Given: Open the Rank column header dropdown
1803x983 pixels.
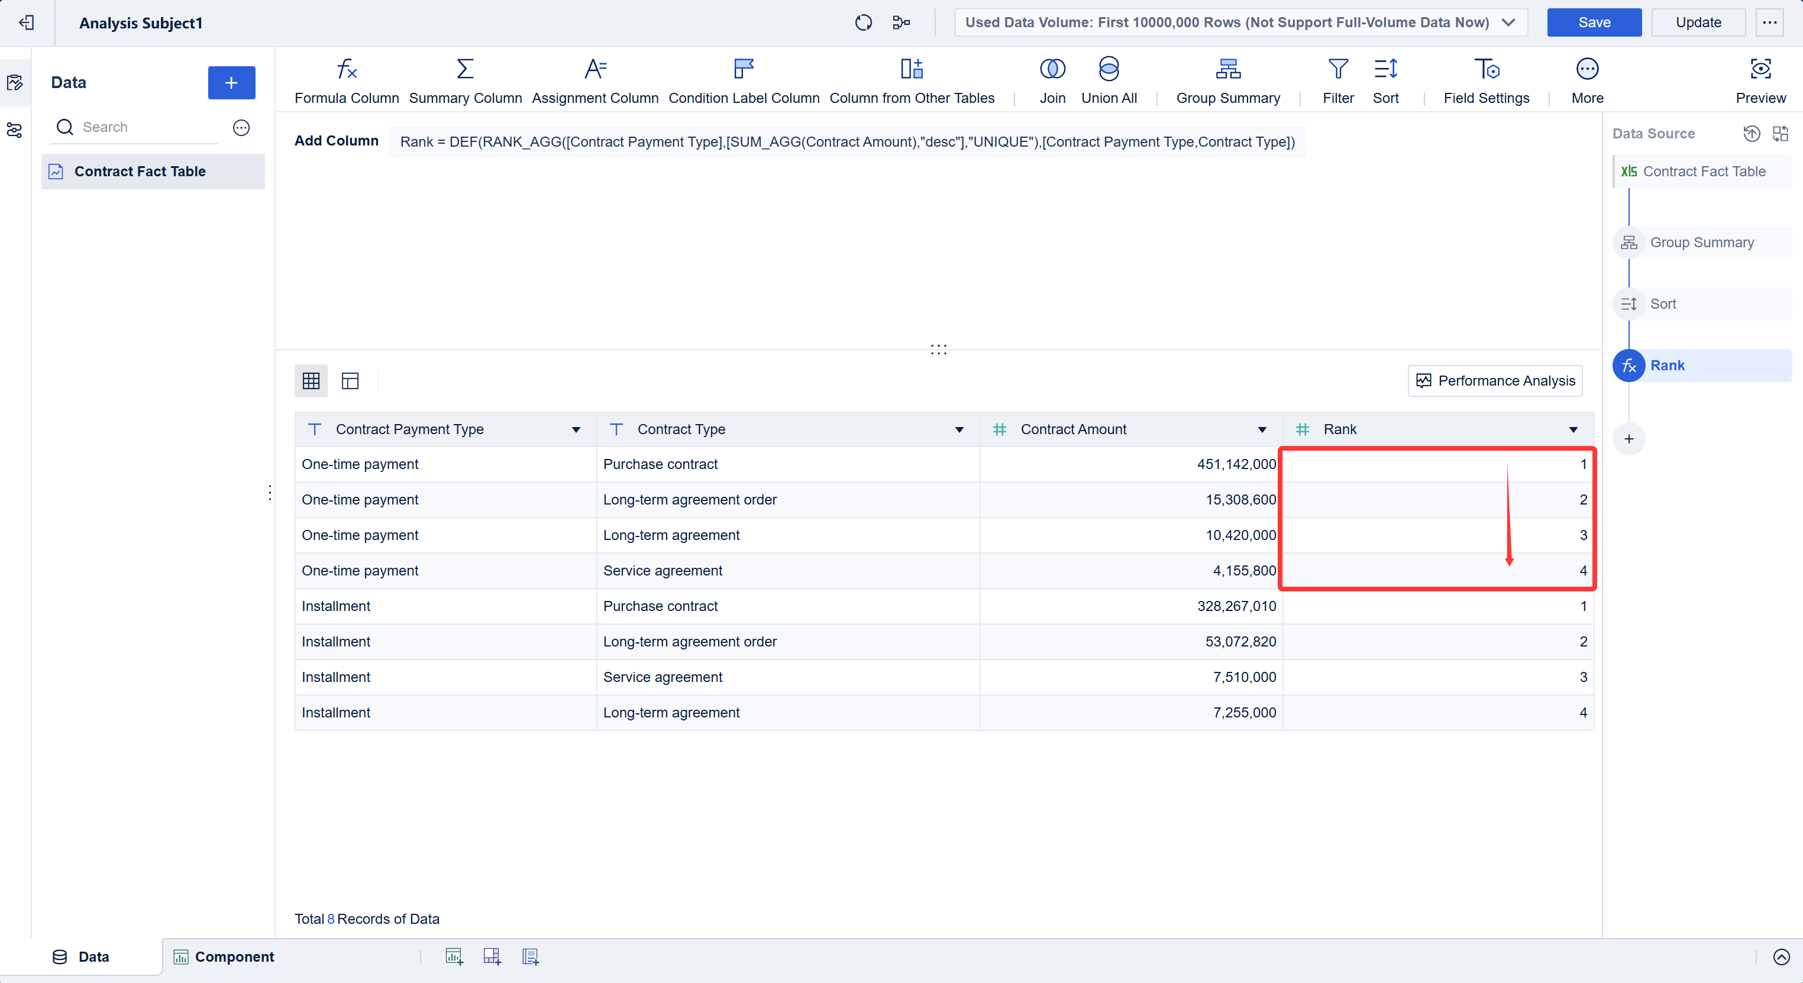Looking at the screenshot, I should point(1572,429).
